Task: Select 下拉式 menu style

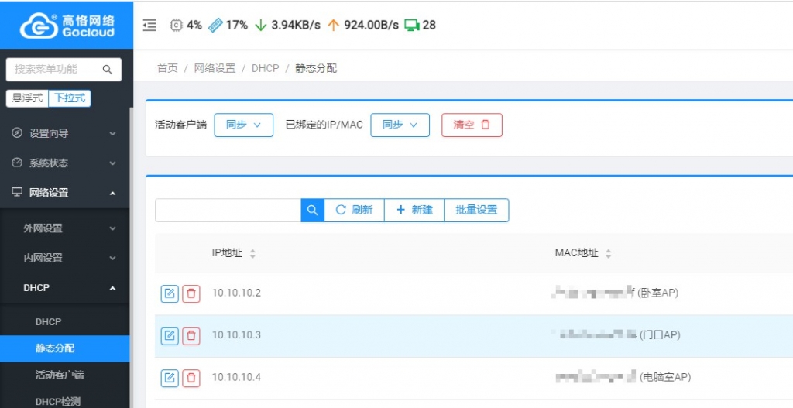Action: [70, 98]
